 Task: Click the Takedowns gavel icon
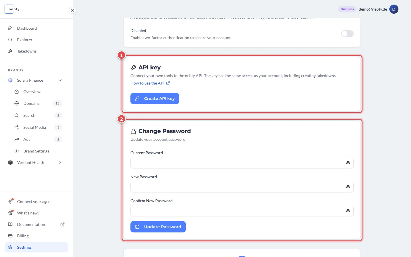10,51
